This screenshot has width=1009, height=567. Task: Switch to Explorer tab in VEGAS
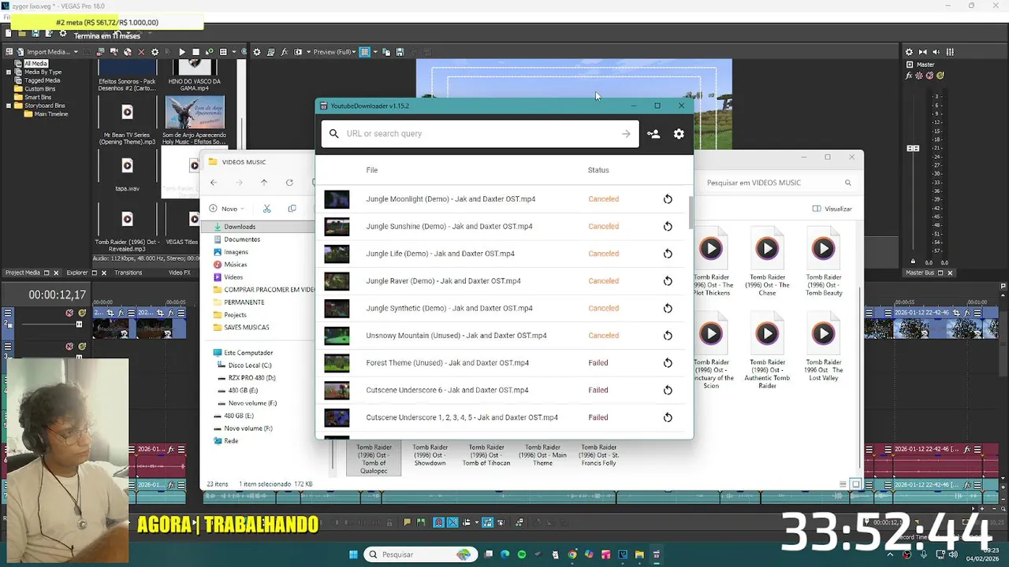pyautogui.click(x=76, y=272)
